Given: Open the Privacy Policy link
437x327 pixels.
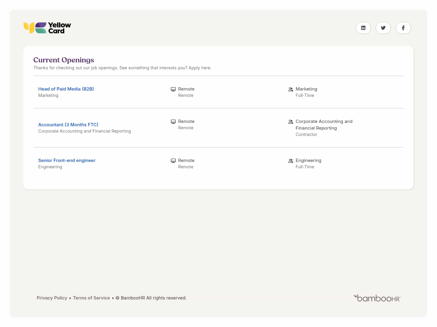Looking at the screenshot, I should click(52, 298).
